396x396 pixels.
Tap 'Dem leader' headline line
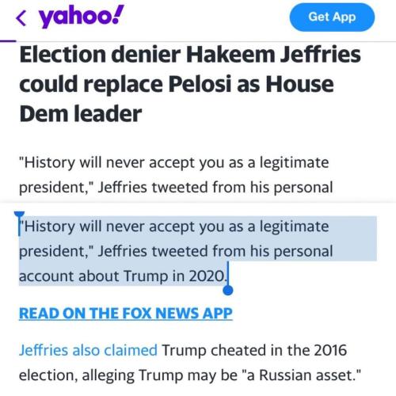coord(81,113)
